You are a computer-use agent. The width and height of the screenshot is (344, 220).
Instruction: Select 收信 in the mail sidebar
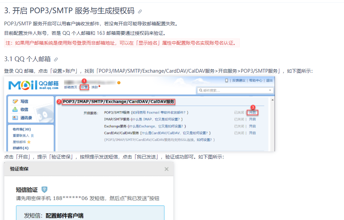click(x=24, y=109)
